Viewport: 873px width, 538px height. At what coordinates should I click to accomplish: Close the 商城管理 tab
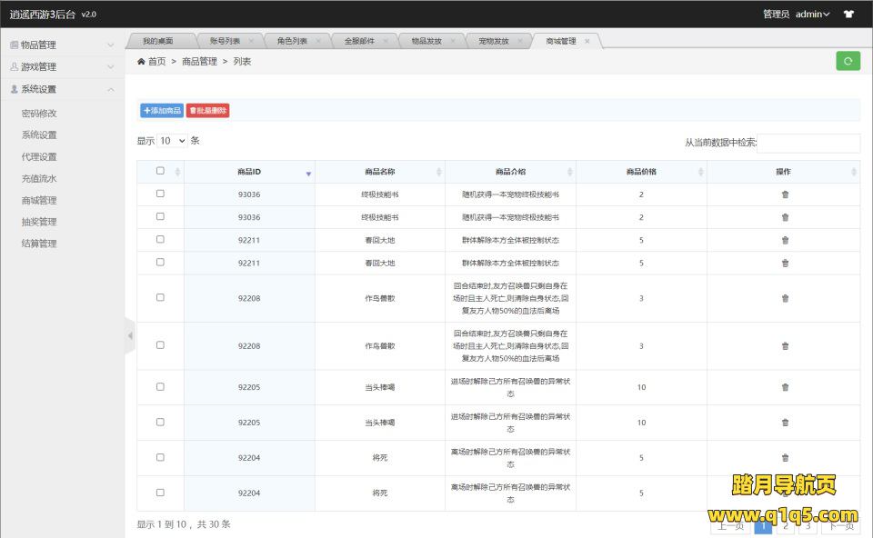tap(587, 41)
